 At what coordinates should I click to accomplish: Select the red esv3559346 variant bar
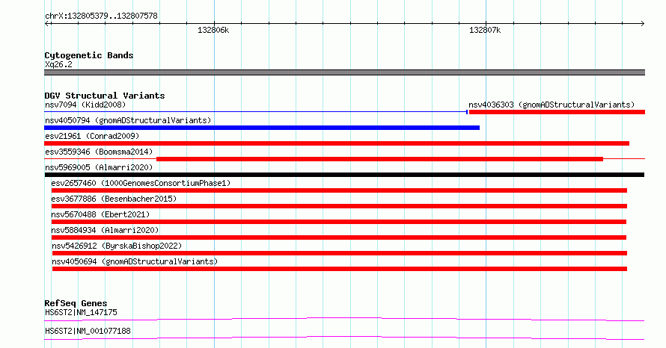[379, 159]
